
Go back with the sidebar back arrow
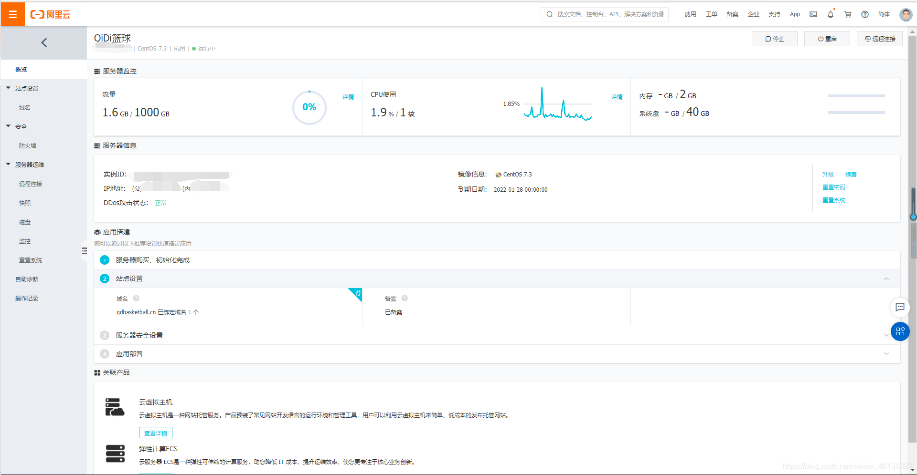pyautogui.click(x=44, y=43)
